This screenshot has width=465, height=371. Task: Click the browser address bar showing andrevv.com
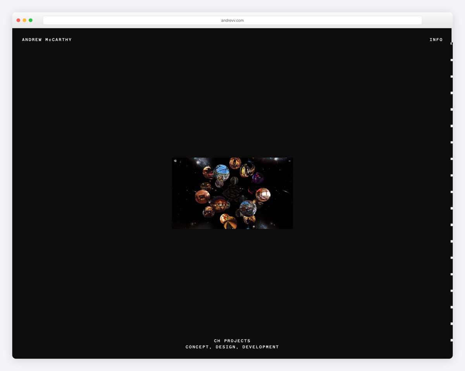pos(232,20)
